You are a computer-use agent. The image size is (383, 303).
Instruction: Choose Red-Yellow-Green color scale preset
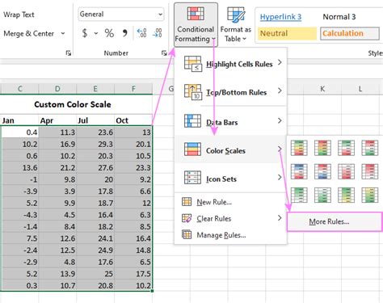[x=322, y=148]
